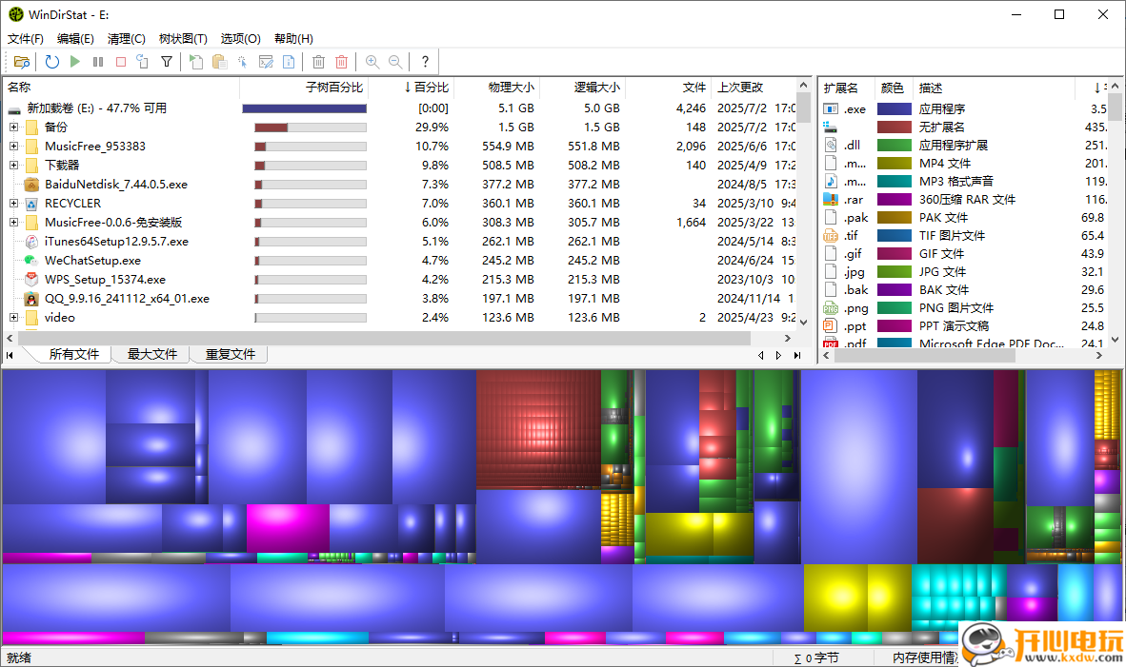Open the 清理(C) menu
The image size is (1126, 667).
pos(127,38)
